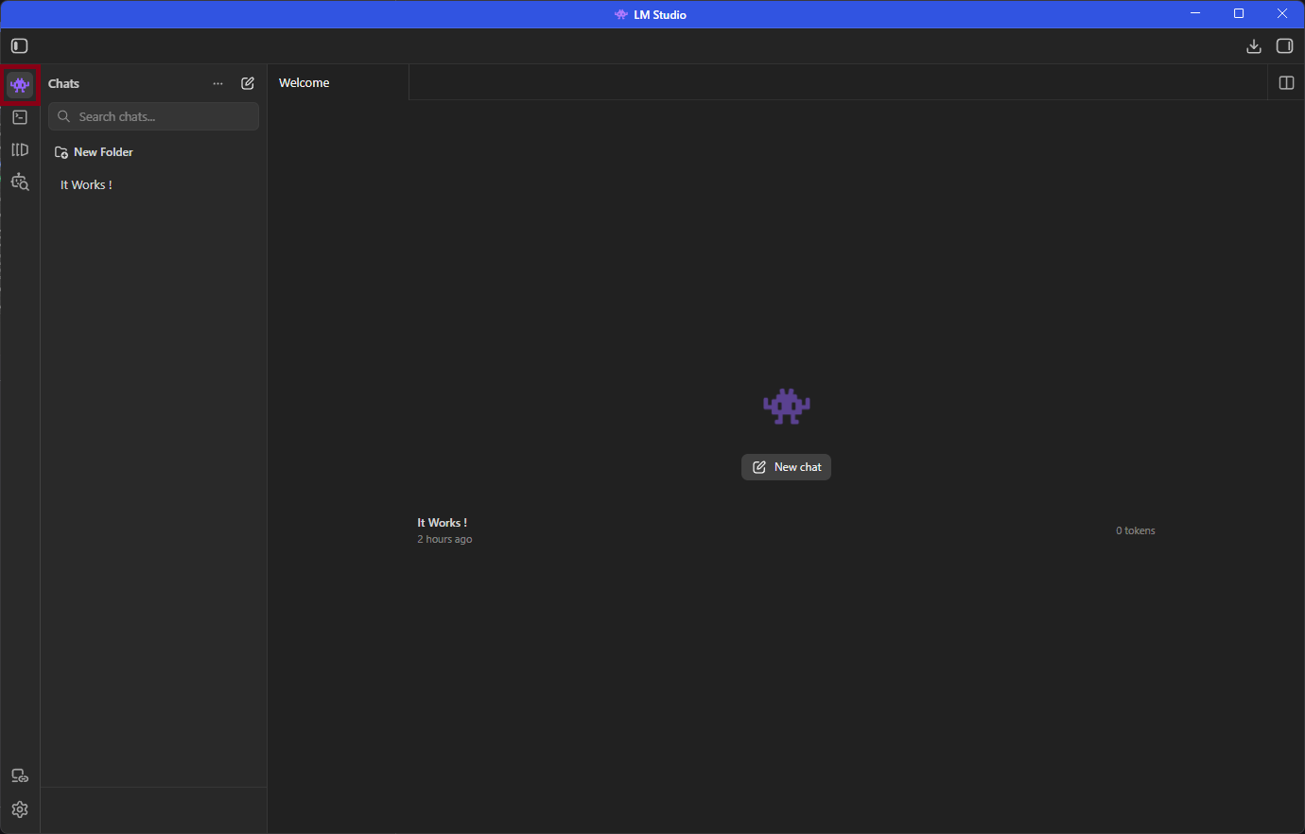
Task: Open the remote devices link icon
Action: point(20,776)
